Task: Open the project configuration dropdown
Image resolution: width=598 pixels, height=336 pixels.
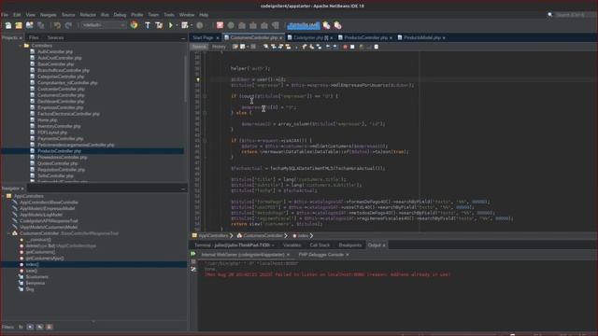Action: (x=104, y=25)
